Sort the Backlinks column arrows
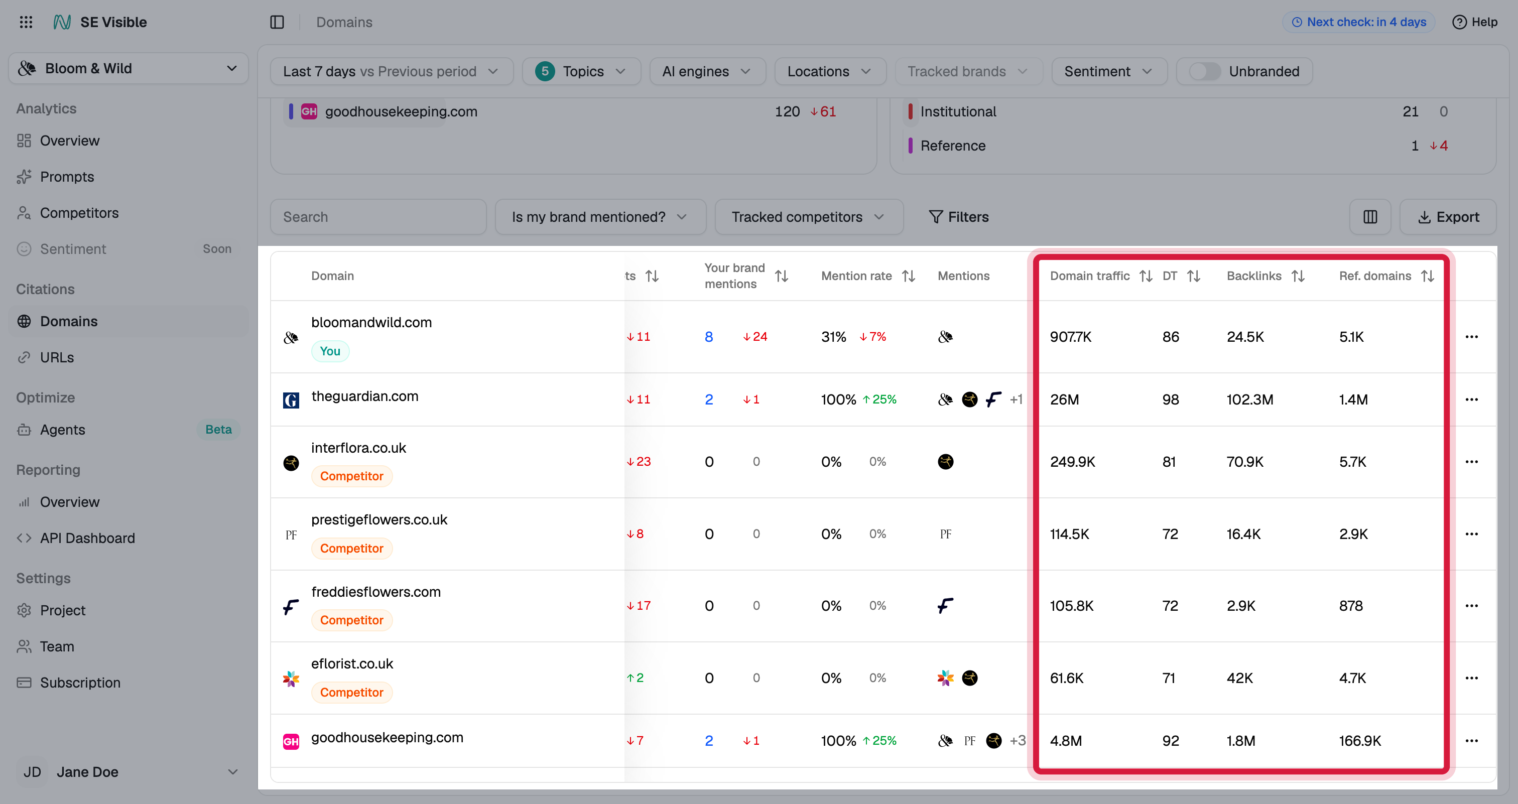The image size is (1518, 804). pyautogui.click(x=1298, y=276)
